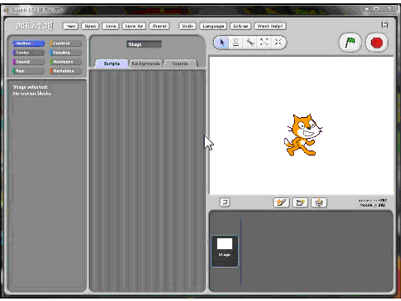
Task: Click the Want Help? button
Action: pos(270,26)
